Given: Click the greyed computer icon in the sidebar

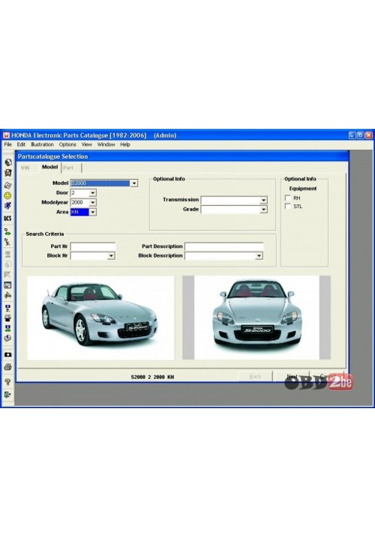Looking at the screenshot, I should pyautogui.click(x=8, y=255).
